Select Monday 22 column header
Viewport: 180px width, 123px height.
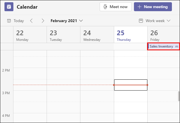pos(30,35)
